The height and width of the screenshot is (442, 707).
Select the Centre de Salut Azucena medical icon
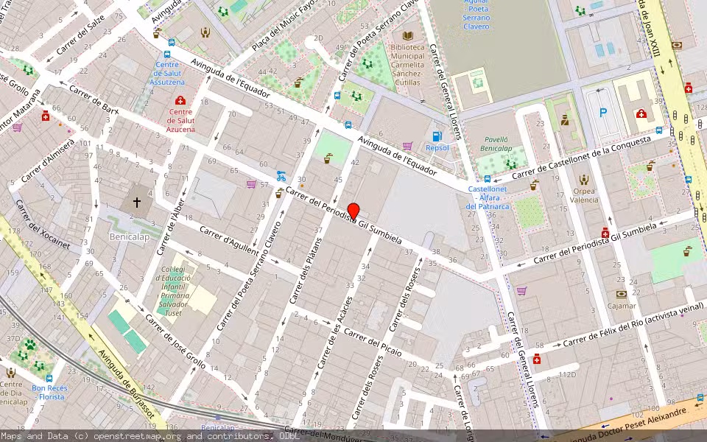[x=180, y=100]
